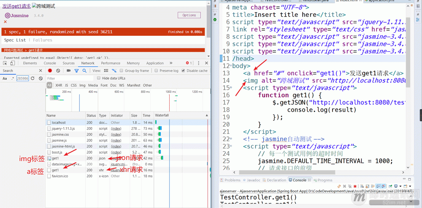Open the Memory tab in DevTools
422x208 pixels.
coord(133,63)
